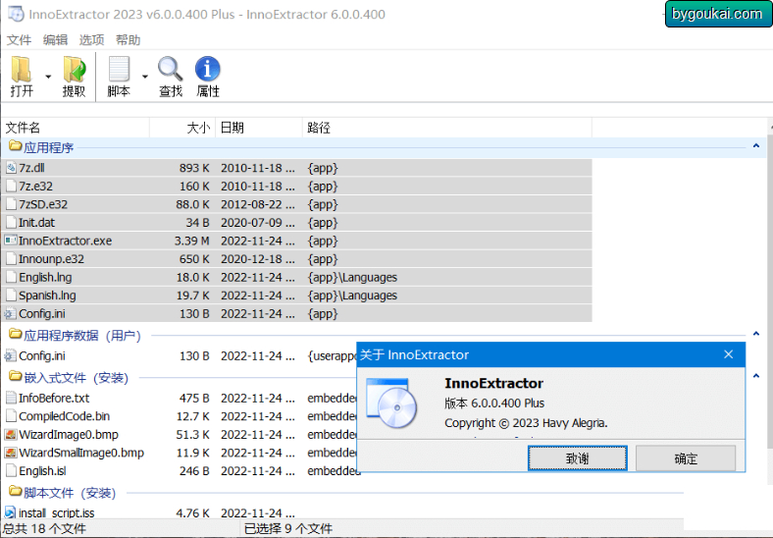
Task: Open the 文件 menu
Action: (x=19, y=39)
